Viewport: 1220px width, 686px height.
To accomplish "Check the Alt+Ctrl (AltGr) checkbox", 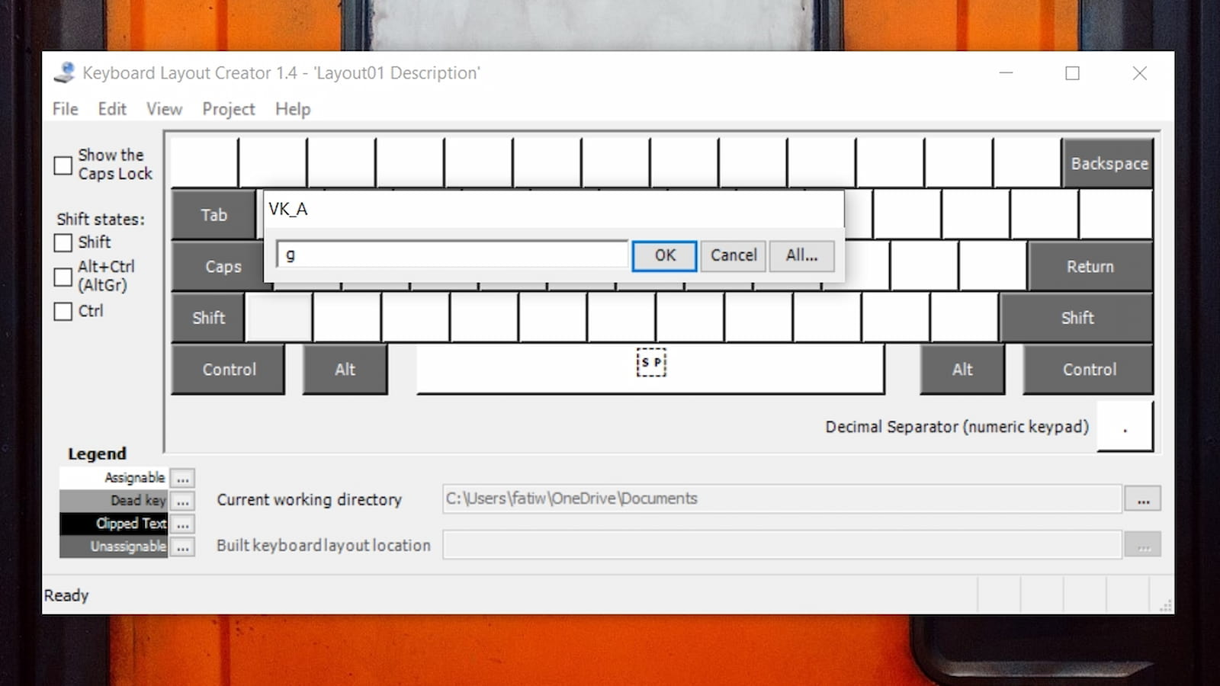I will [x=63, y=276].
